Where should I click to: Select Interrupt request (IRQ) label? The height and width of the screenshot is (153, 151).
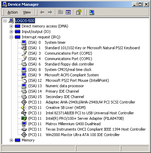[x=41, y=37]
